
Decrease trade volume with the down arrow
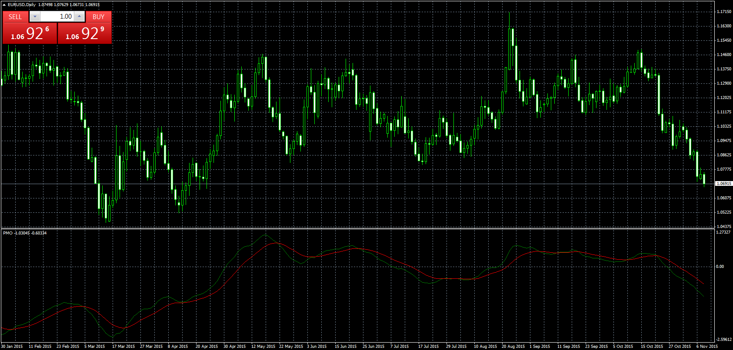[35, 17]
